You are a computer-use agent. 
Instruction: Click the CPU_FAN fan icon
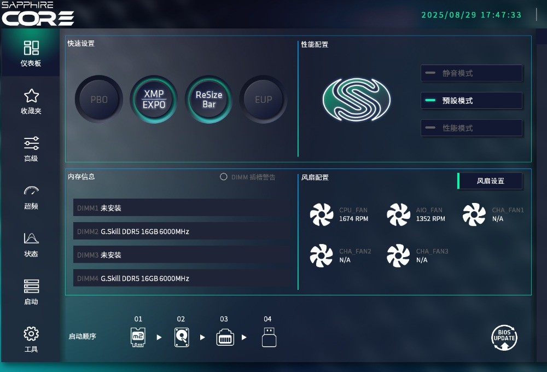coord(321,214)
